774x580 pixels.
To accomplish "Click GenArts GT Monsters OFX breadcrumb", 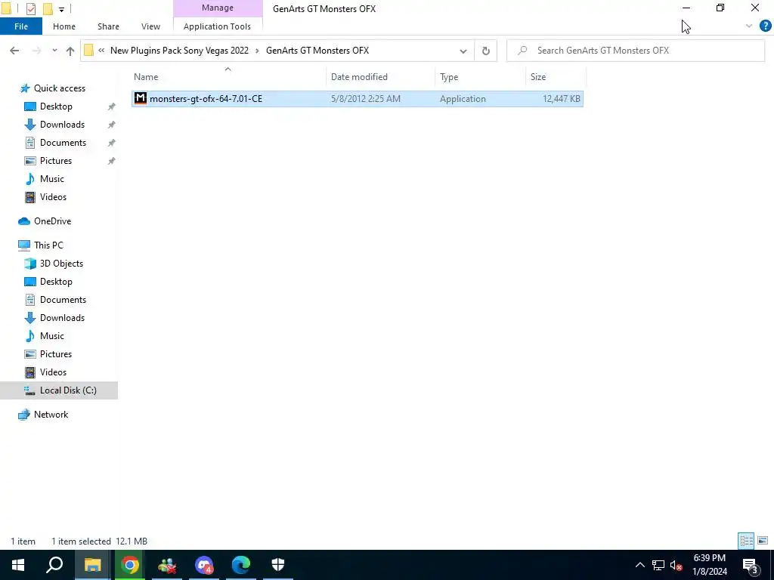I will [317, 51].
